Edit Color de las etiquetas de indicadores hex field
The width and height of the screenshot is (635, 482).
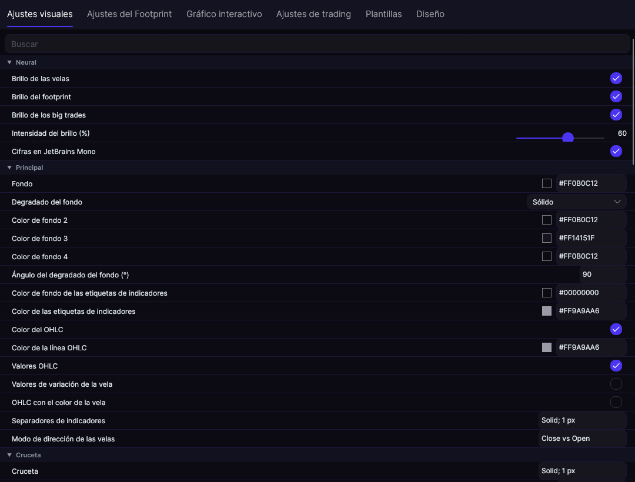(591, 311)
